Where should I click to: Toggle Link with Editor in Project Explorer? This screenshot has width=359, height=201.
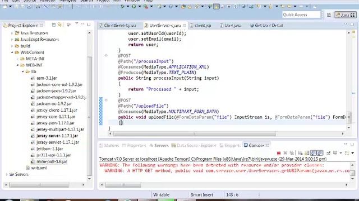click(x=61, y=25)
